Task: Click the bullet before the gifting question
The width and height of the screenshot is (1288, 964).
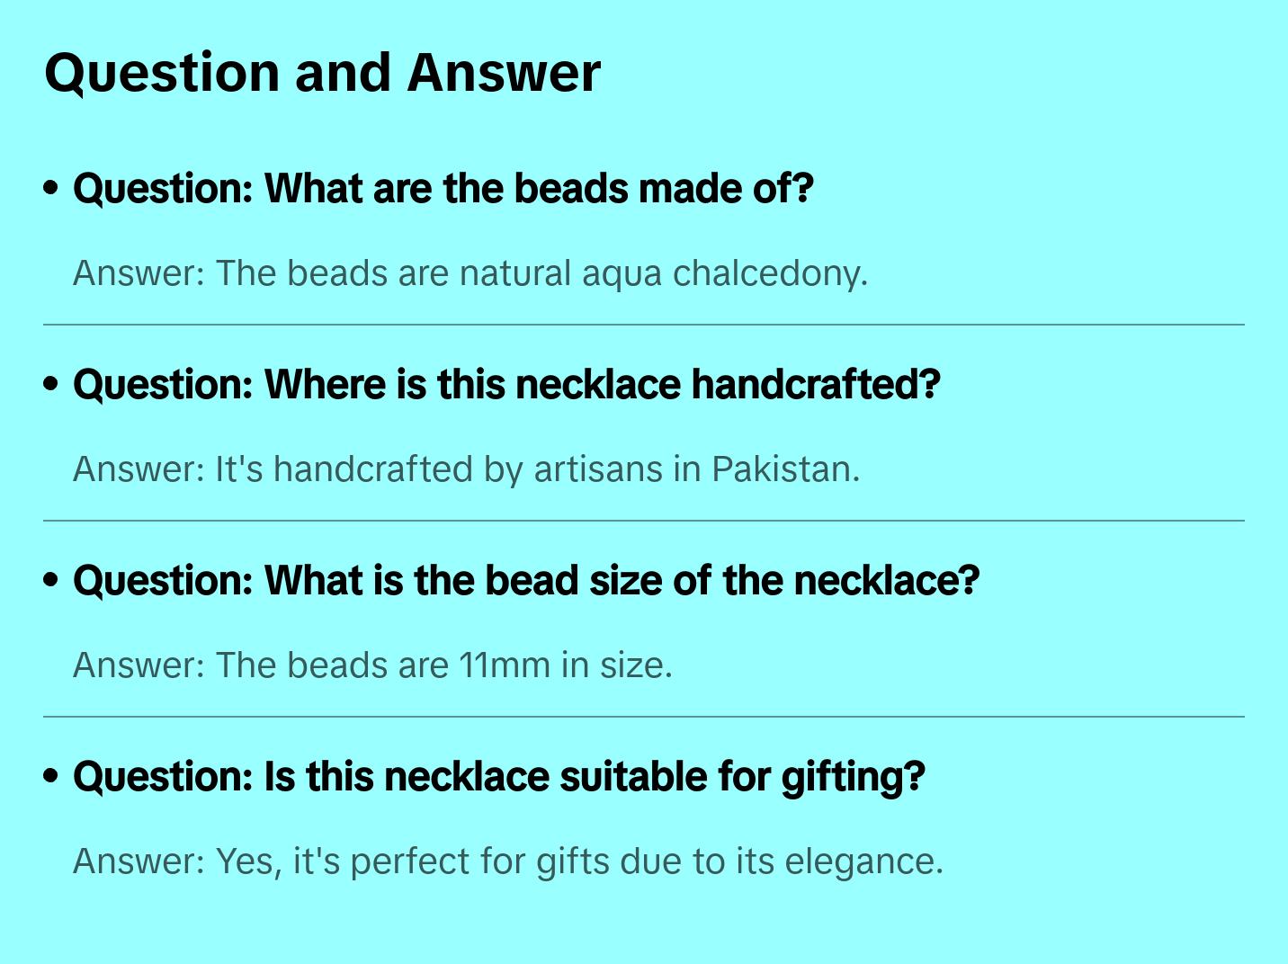Action: (51, 777)
